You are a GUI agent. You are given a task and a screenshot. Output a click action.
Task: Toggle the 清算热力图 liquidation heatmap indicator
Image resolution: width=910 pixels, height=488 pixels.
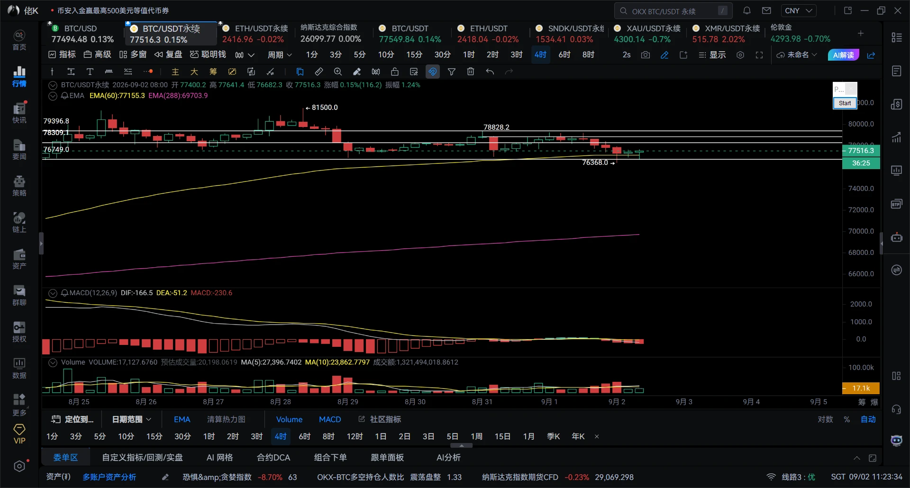coord(226,419)
